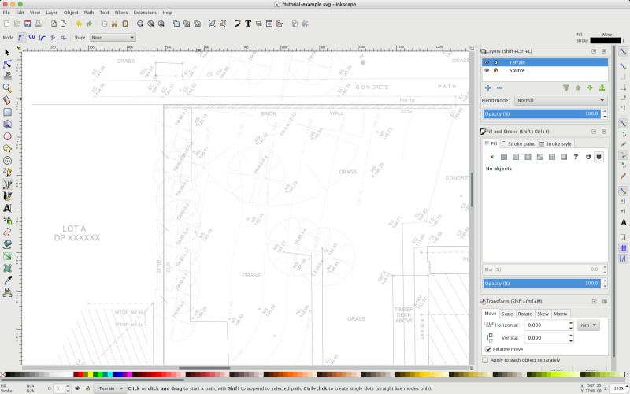Switch to Spiro path mode
Image resolution: width=630 pixels, height=394 pixels.
coord(31,37)
